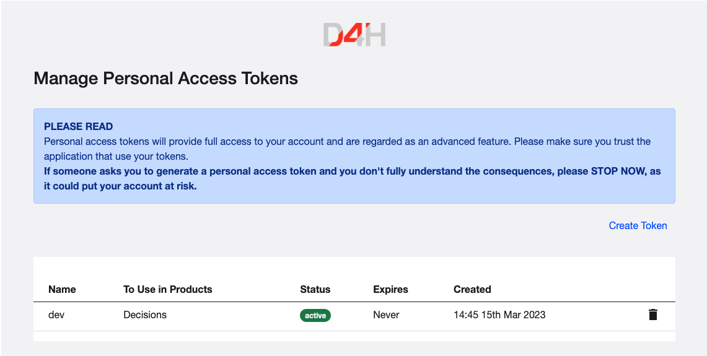Click the Name column header
707x356 pixels.
(x=62, y=289)
